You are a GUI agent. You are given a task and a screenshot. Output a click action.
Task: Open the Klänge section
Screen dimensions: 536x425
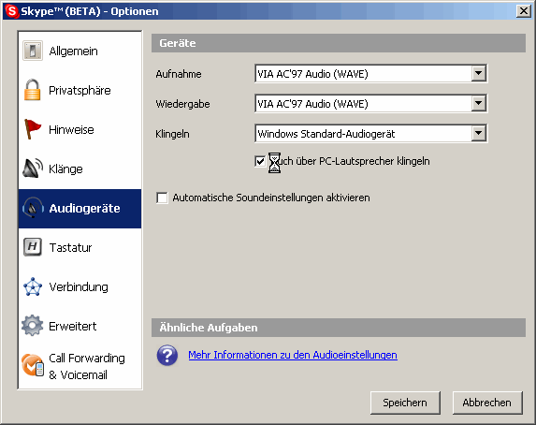[80, 169]
